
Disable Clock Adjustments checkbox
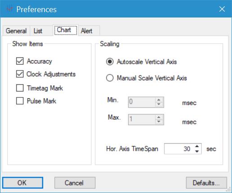pyautogui.click(x=20, y=74)
